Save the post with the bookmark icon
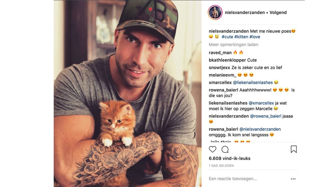Image resolution: width=333 pixels, height=187 pixels. coord(294,149)
